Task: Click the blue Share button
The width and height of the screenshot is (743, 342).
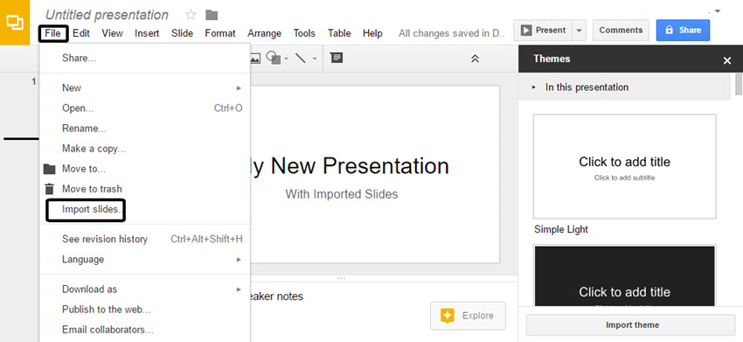Action: coord(683,31)
